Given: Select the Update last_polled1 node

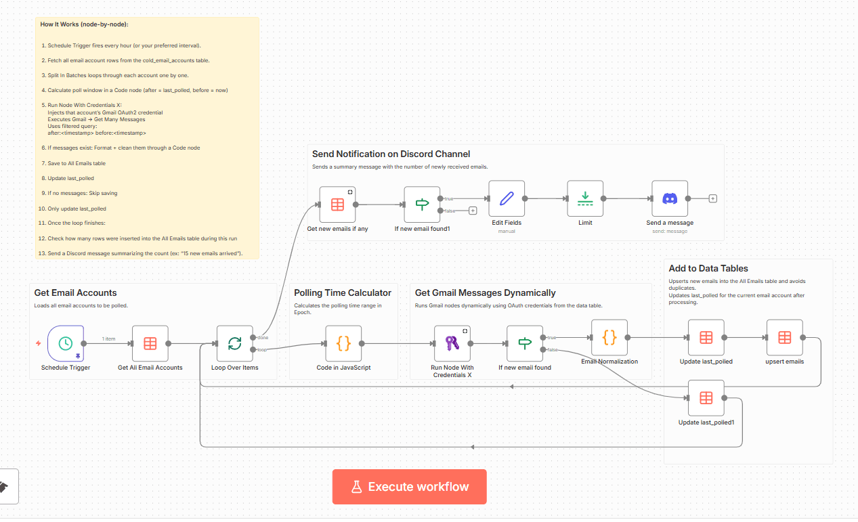Looking at the screenshot, I should click(x=706, y=398).
